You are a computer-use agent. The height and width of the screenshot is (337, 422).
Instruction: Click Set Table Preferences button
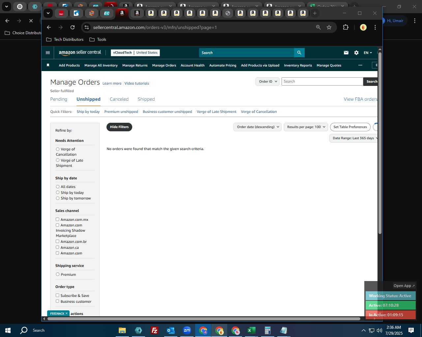pyautogui.click(x=350, y=127)
